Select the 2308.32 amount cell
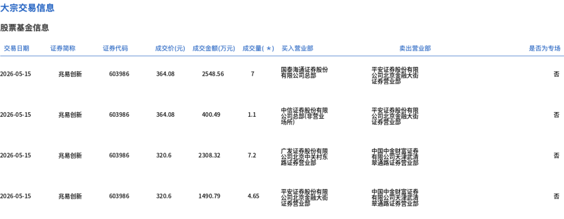Image resolution: width=564 pixels, height=219 pixels. point(209,156)
